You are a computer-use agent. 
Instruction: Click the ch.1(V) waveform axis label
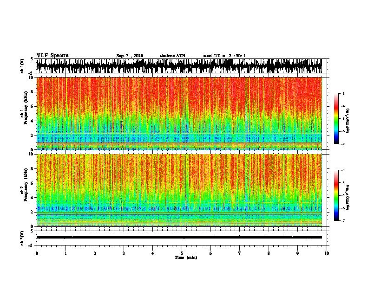[x=22, y=66]
